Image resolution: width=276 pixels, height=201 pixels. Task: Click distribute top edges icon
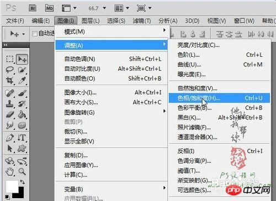coord(219,34)
